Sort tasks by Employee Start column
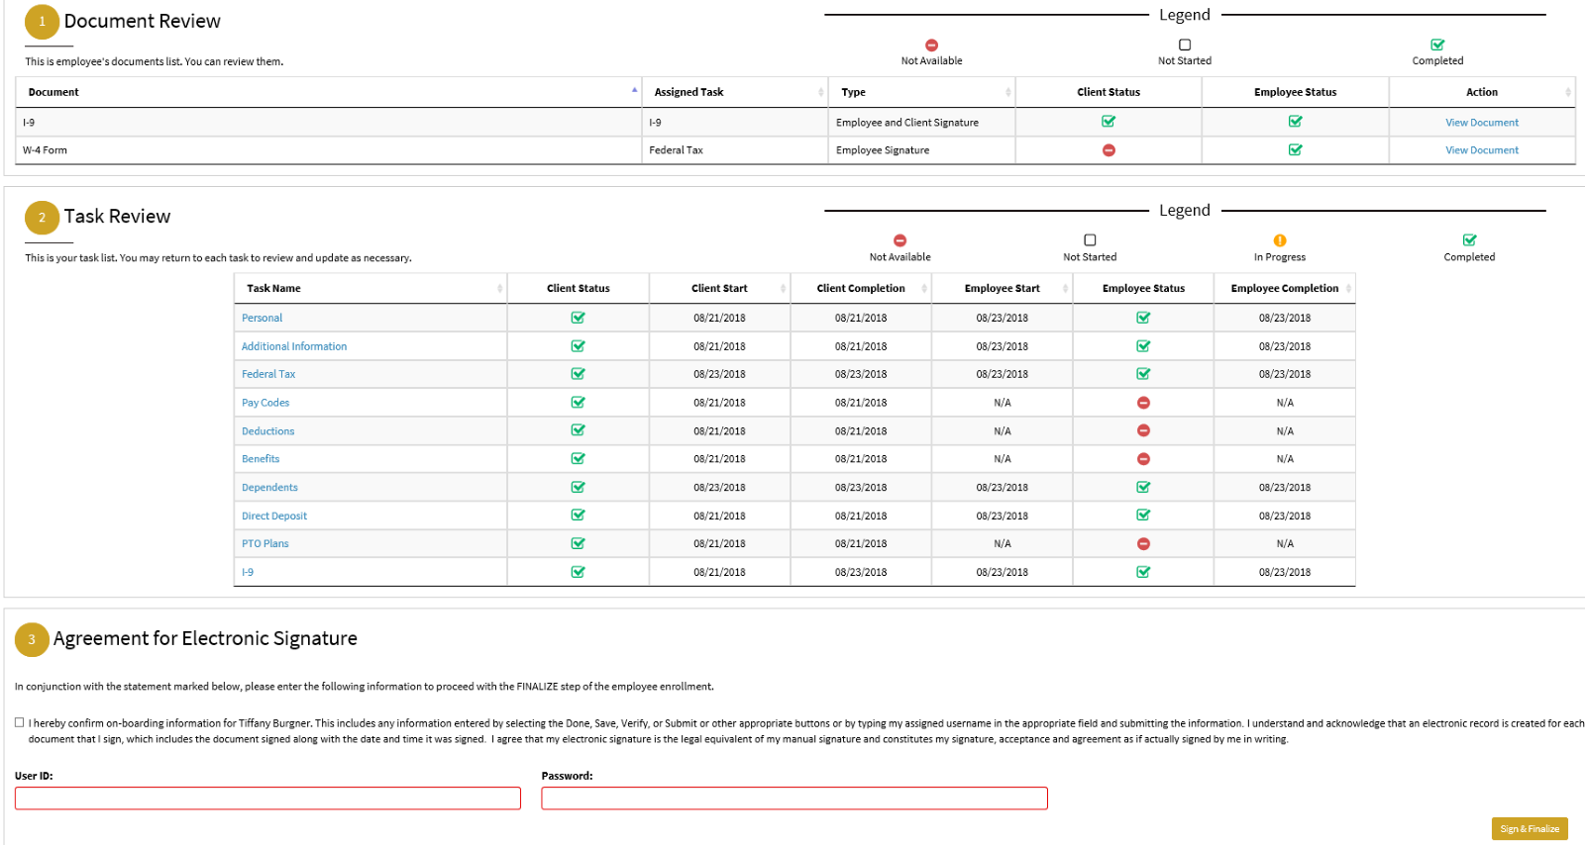Screen dimensions: 1585x845 1003,288
